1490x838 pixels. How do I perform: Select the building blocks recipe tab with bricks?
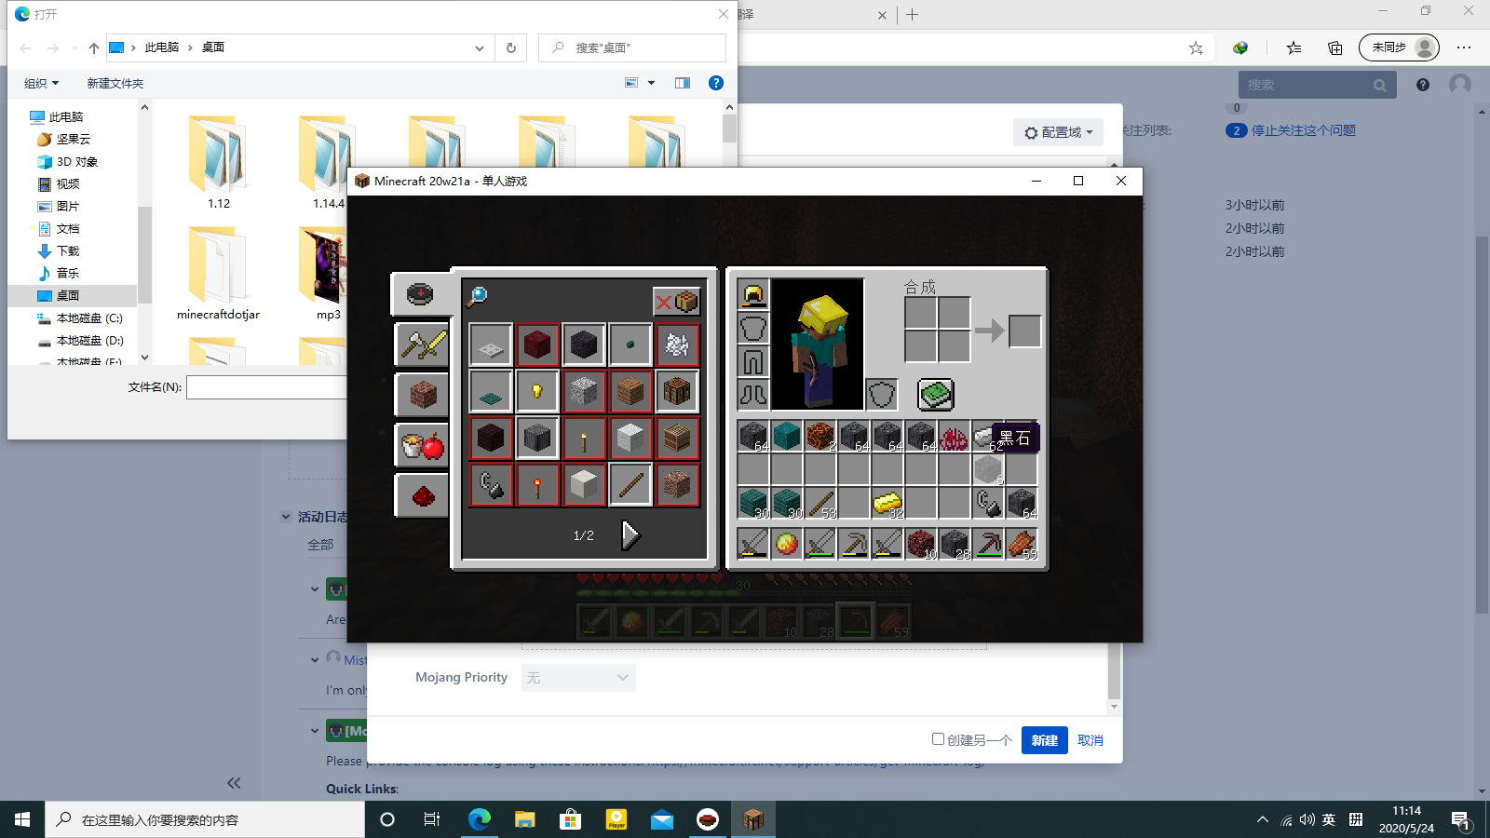pyautogui.click(x=422, y=395)
